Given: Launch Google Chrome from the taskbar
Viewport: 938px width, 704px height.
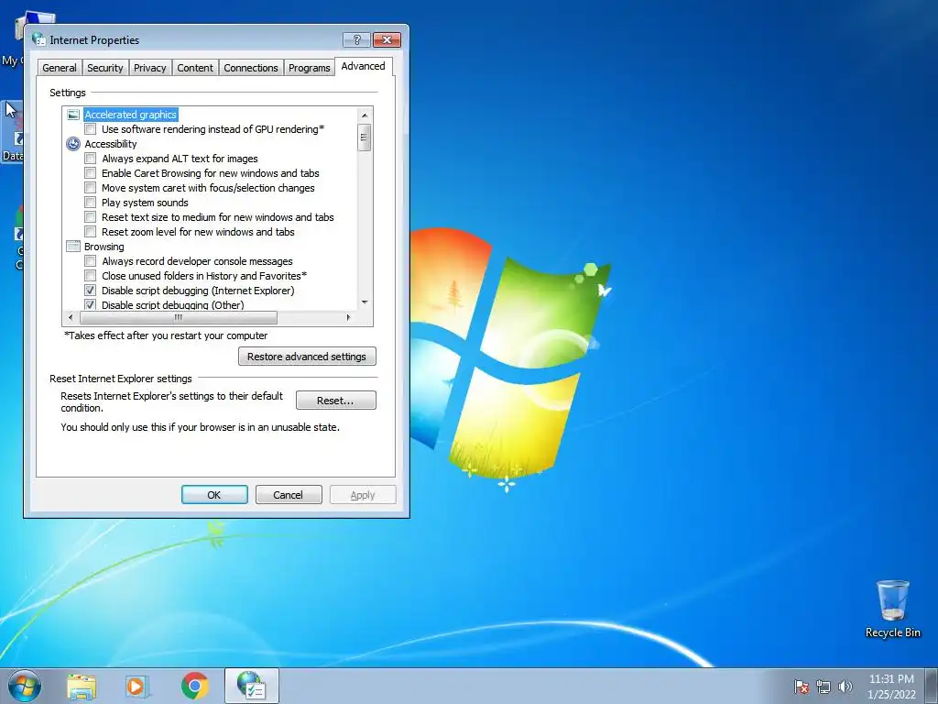Looking at the screenshot, I should [194, 686].
